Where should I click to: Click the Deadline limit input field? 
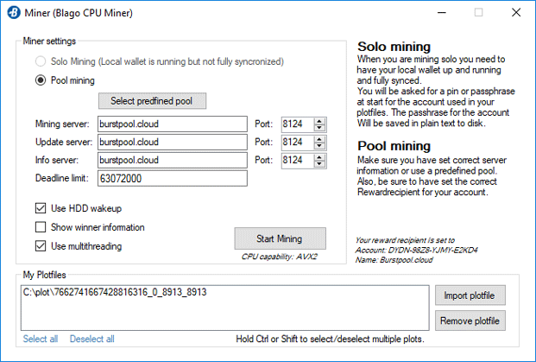[173, 178]
